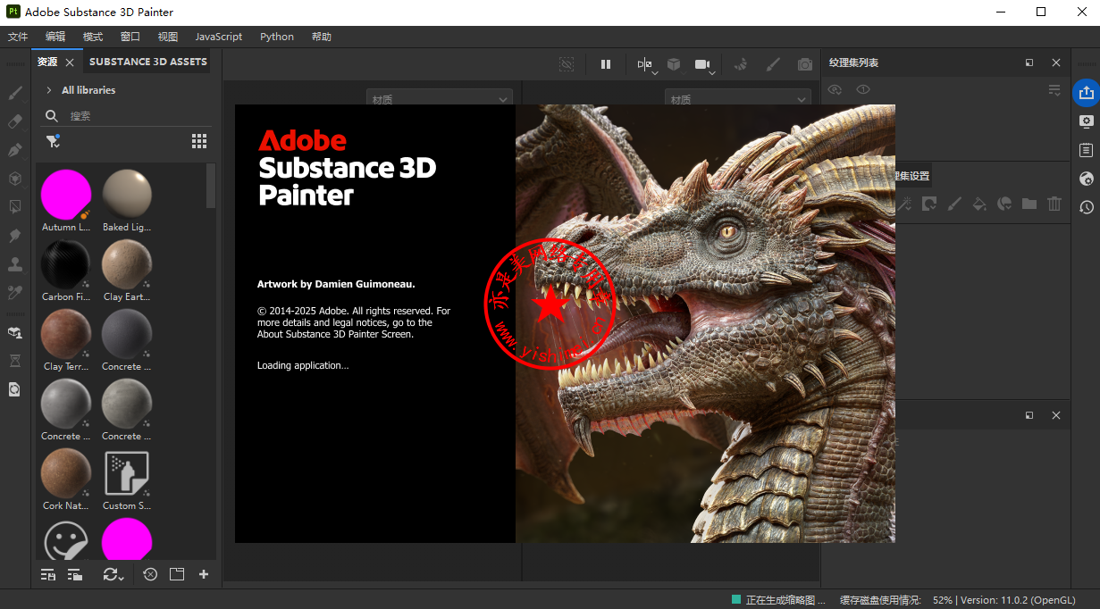Click the hourglass icon in left toolbar

(15, 361)
